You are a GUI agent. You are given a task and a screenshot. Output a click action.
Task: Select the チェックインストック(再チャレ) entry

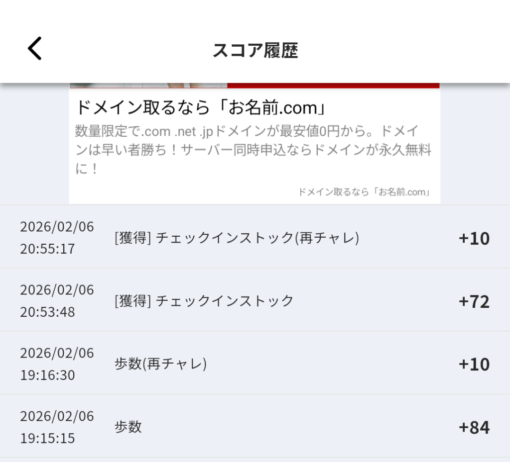(237, 238)
